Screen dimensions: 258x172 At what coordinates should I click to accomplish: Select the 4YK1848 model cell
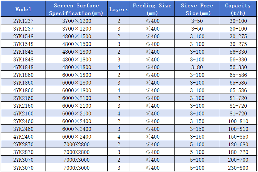click(x=23, y=67)
